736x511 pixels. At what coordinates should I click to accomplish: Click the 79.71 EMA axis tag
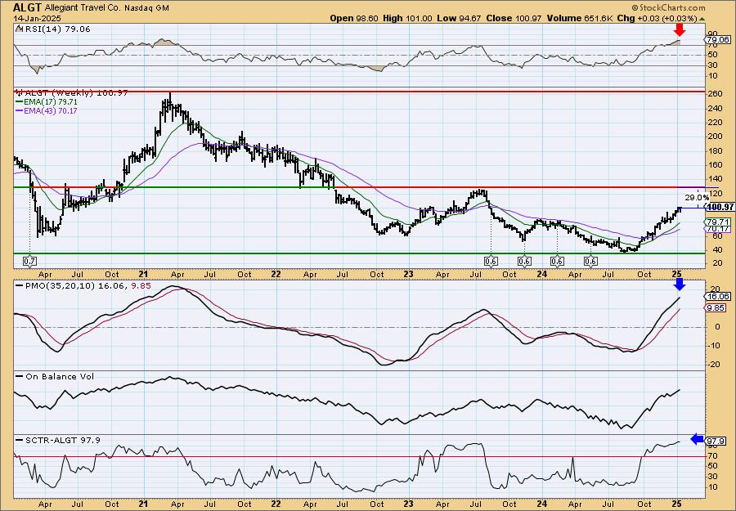719,222
